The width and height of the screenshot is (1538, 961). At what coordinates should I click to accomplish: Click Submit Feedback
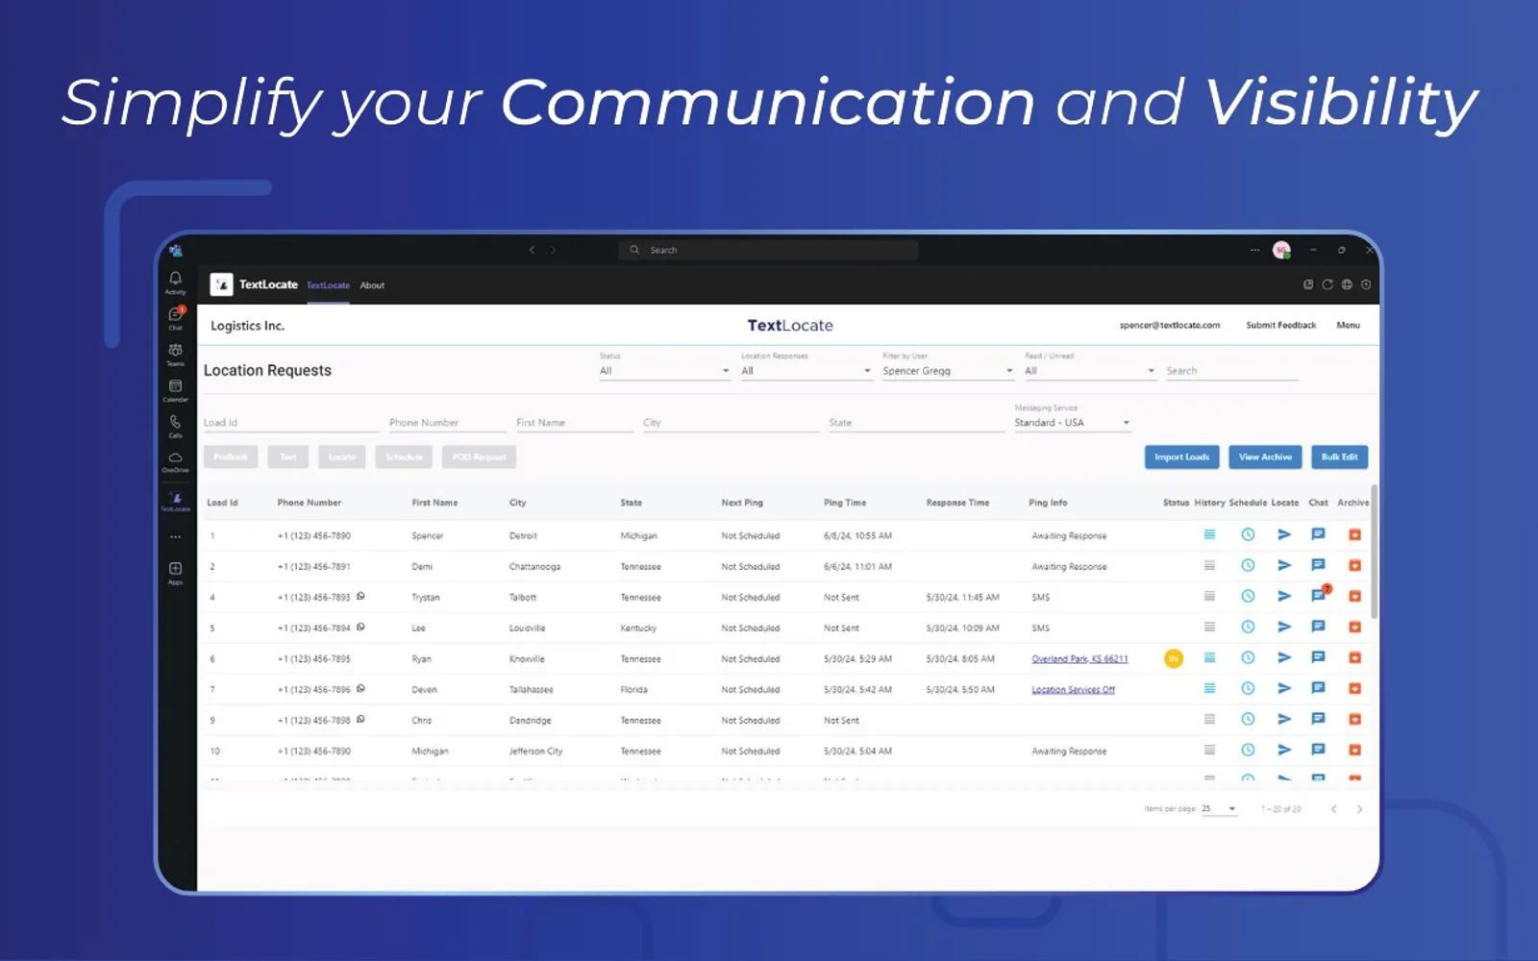pos(1280,326)
